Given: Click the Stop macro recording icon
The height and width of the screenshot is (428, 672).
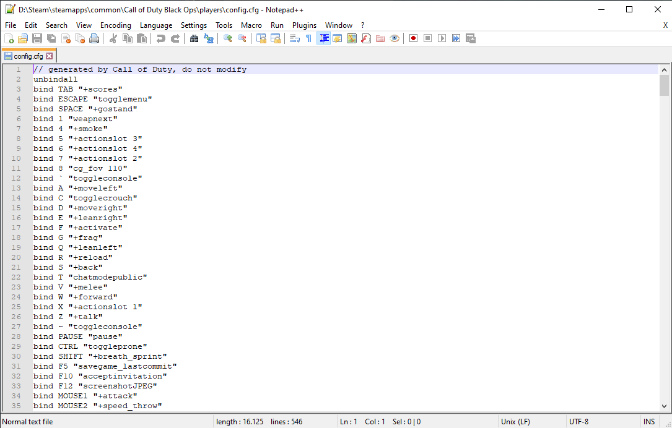Looking at the screenshot, I should [x=427, y=38].
